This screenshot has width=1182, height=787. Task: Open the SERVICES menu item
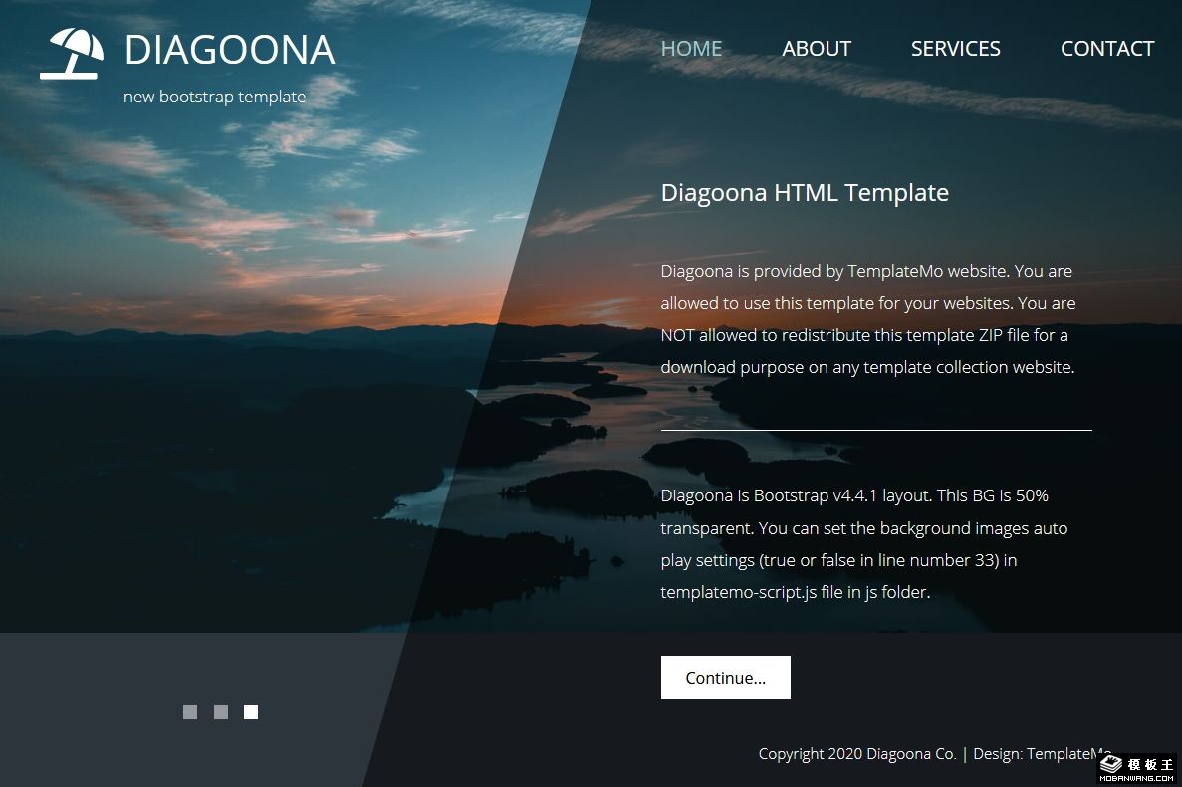[x=955, y=48]
